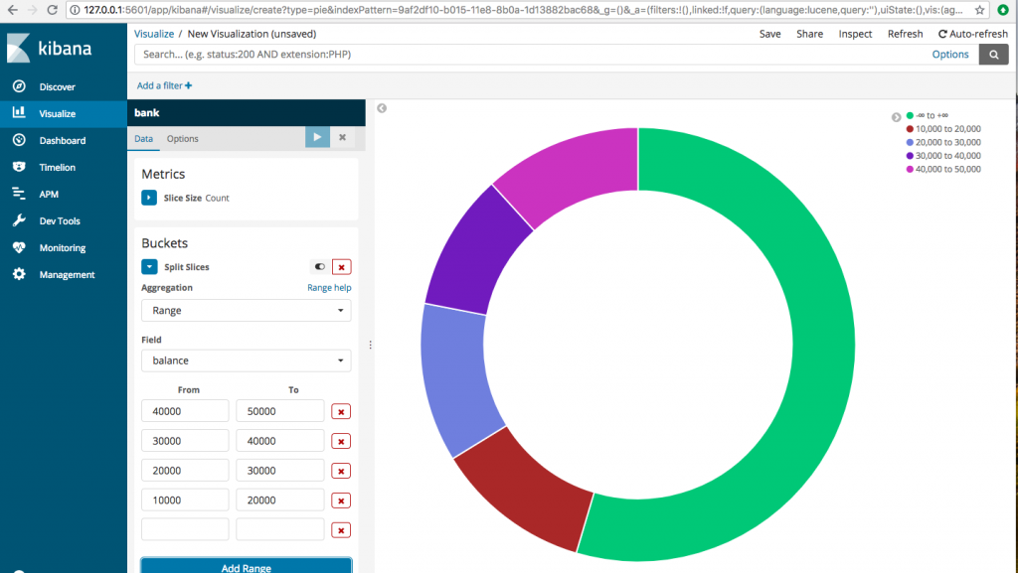Image resolution: width=1018 pixels, height=573 pixels.
Task: Toggle the Split Slices enable switch
Action: 319,266
